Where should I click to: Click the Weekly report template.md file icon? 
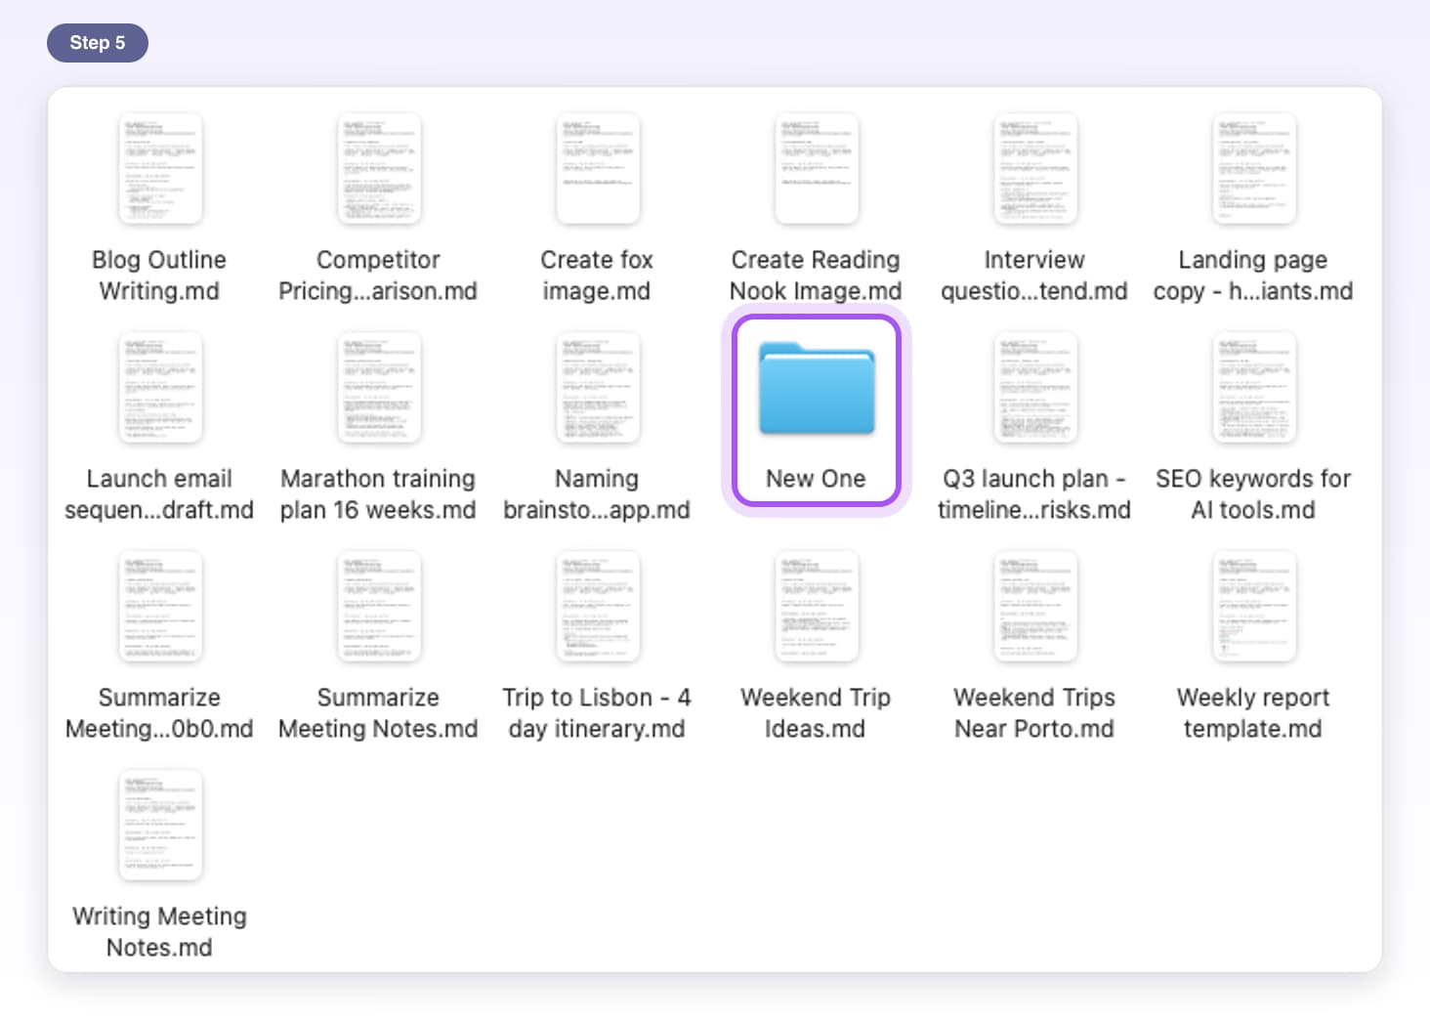(1253, 607)
